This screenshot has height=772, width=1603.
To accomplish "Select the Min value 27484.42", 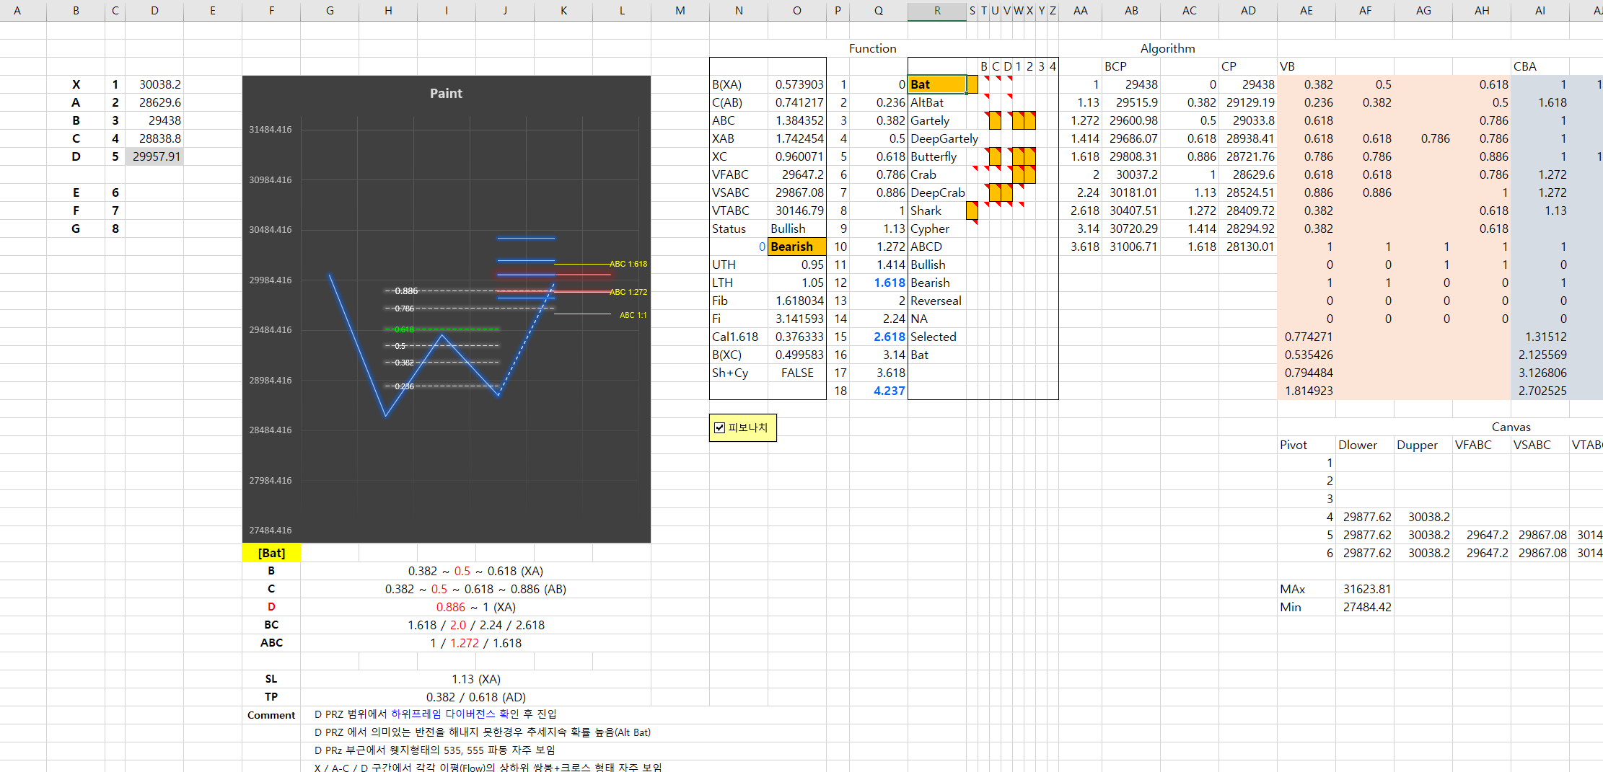I will (x=1365, y=607).
